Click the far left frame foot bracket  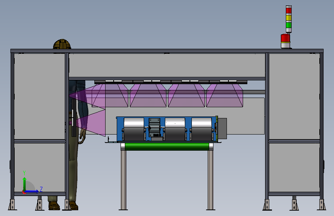coord(12,204)
